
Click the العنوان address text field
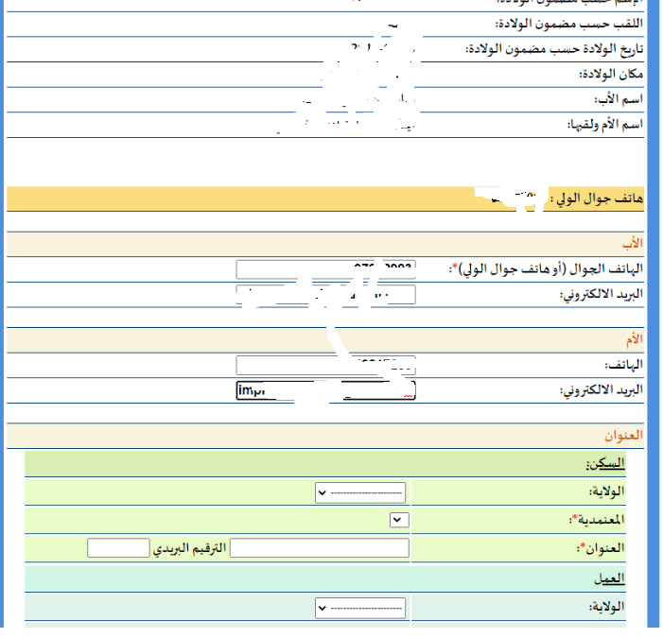point(322,550)
